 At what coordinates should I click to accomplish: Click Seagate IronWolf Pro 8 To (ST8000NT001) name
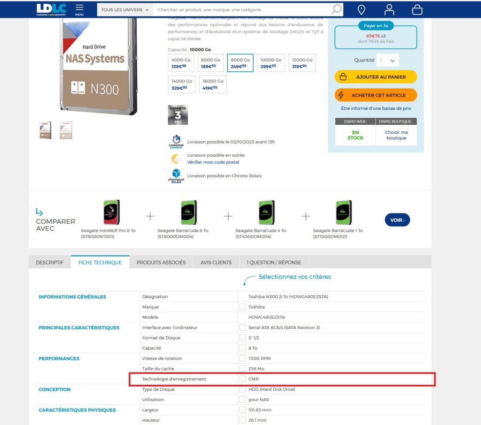tap(108, 234)
